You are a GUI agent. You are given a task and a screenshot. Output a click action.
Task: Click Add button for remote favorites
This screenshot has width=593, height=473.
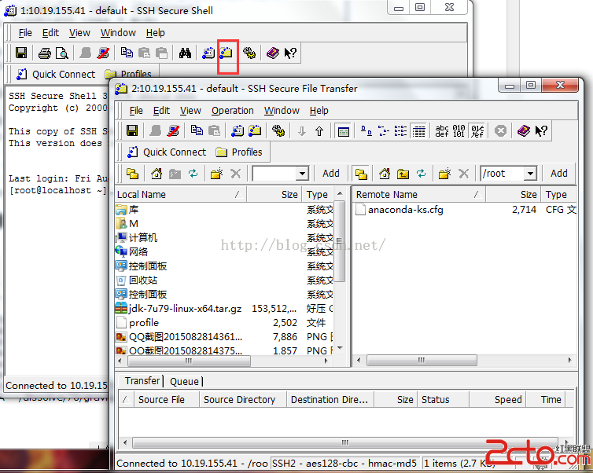(559, 174)
